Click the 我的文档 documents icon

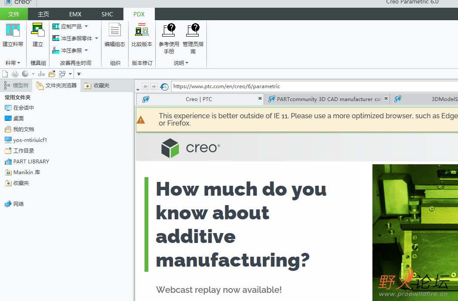[8, 129]
